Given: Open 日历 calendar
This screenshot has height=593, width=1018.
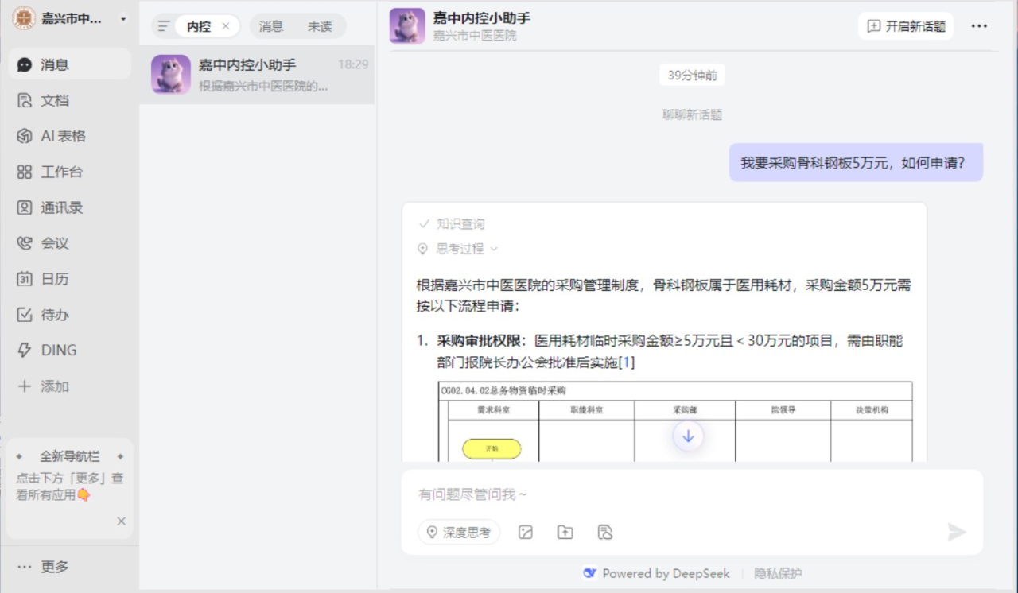Looking at the screenshot, I should pyautogui.click(x=54, y=279).
